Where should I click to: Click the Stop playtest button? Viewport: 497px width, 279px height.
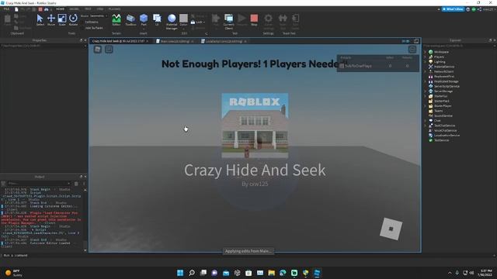254,20
